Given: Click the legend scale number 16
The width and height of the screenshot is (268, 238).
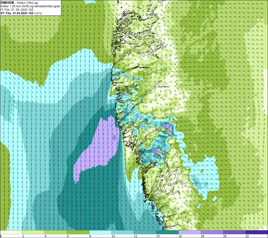Looking at the screenshot, I should [180, 236].
